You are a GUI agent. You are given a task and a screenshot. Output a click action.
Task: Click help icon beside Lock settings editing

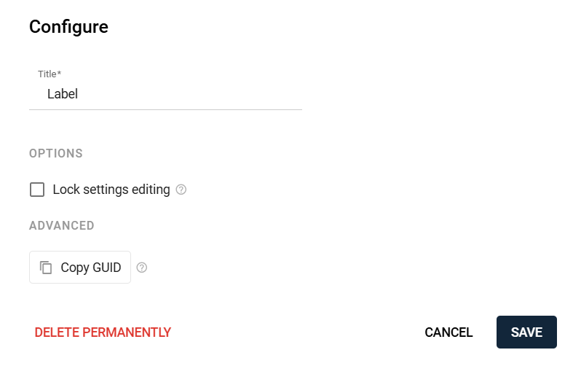tap(181, 190)
